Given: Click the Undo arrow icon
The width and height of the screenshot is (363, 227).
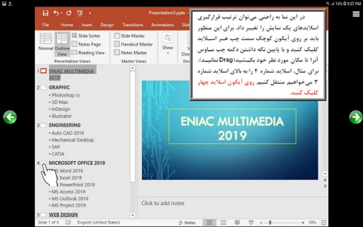Looking at the screenshot, I should 56,13.
